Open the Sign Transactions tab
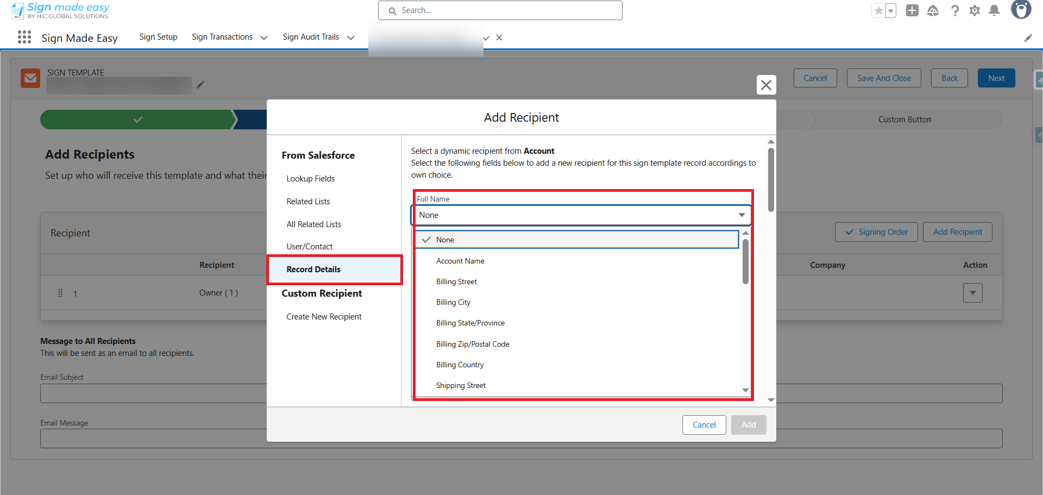The width and height of the screenshot is (1043, 495). (x=222, y=37)
